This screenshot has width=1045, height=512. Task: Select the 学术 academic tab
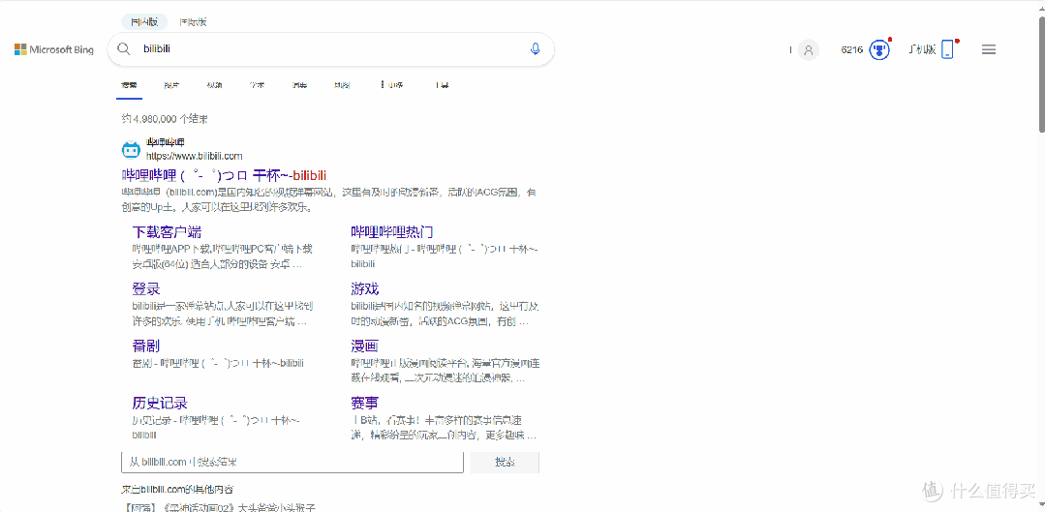click(x=257, y=85)
